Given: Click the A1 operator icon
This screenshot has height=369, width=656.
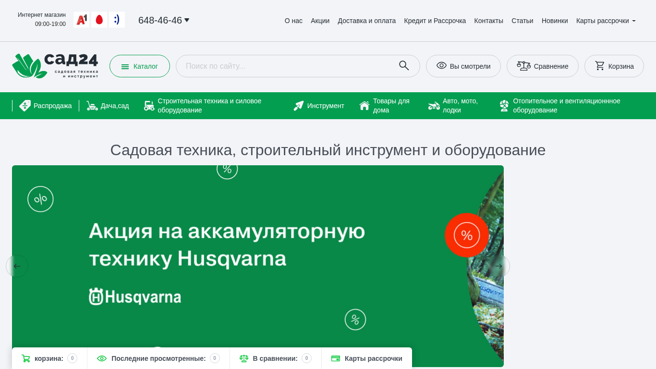Looking at the screenshot, I should tap(82, 20).
